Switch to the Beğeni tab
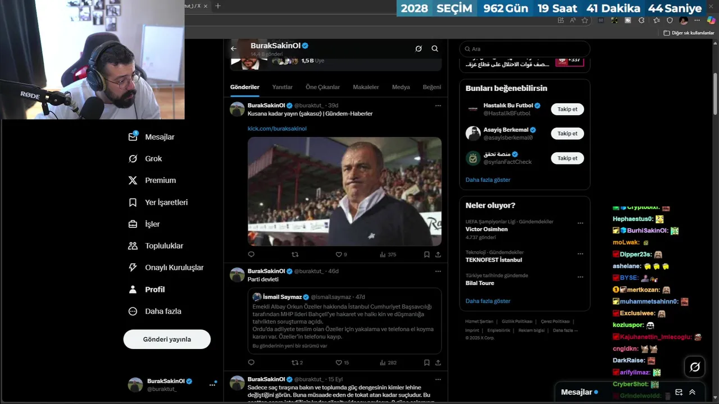The height and width of the screenshot is (404, 719). point(432,88)
